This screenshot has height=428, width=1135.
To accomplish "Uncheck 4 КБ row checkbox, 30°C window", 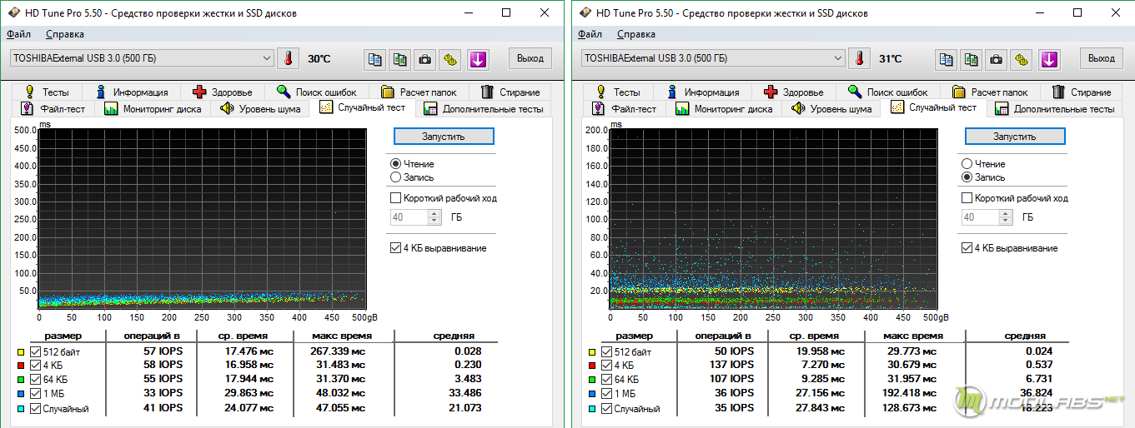I will point(35,365).
